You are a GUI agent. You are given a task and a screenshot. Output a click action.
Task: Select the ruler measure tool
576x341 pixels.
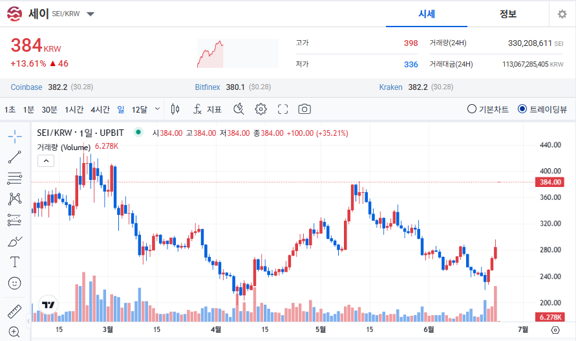[15, 312]
